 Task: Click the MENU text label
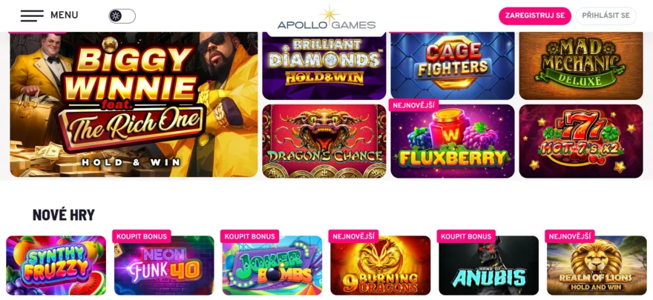tap(64, 16)
